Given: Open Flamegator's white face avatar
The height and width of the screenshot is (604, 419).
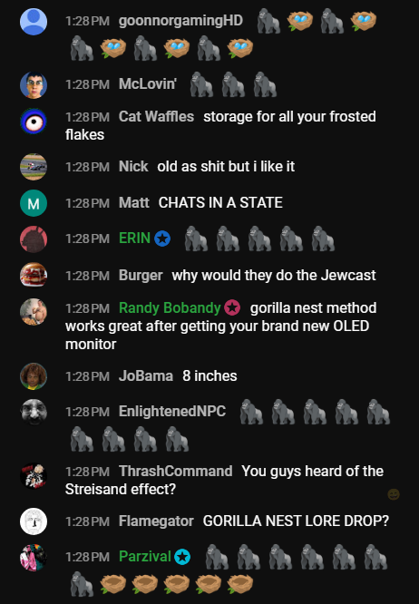Looking at the screenshot, I should [x=34, y=521].
